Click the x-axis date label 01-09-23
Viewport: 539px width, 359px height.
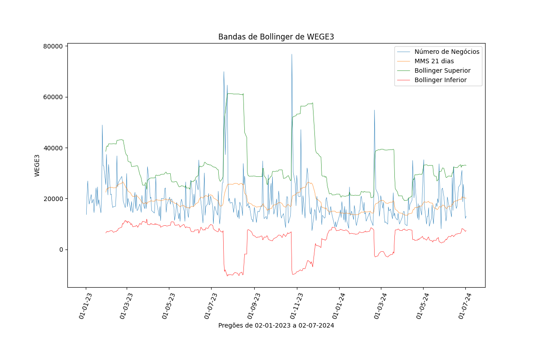coord(253,306)
